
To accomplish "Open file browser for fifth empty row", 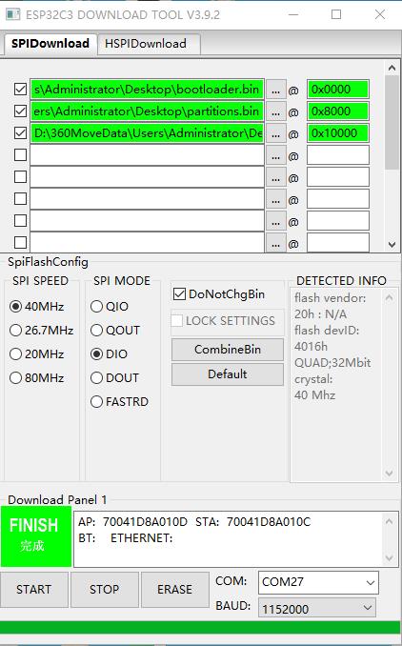I will point(276,177).
